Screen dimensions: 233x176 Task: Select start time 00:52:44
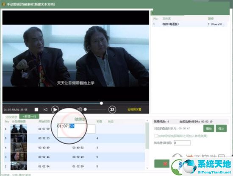(44, 157)
